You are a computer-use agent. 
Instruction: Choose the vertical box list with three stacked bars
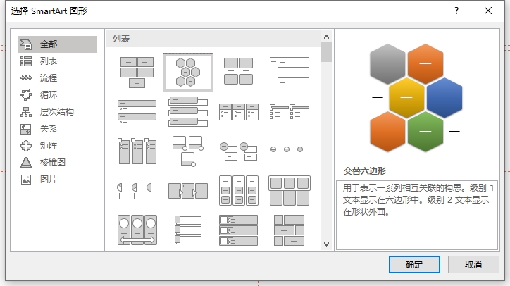(188, 112)
